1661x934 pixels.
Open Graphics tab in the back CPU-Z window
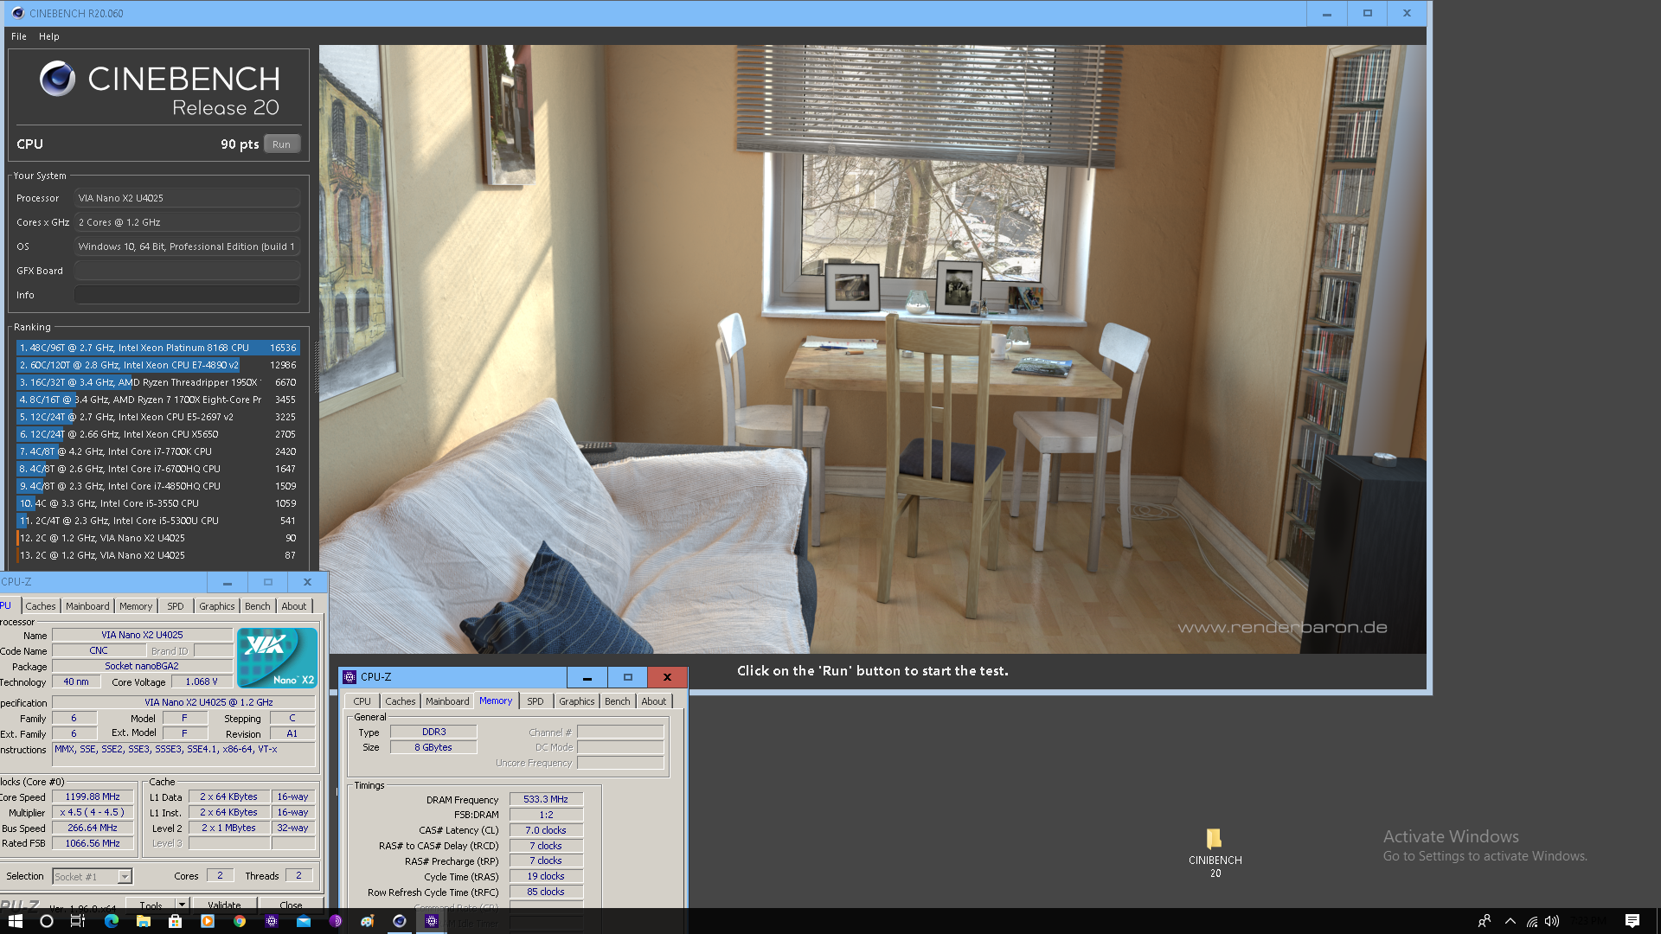point(216,606)
